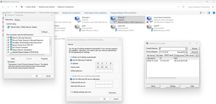Click the horizontal scrollbar in Tftpd64 DHCP list
The width and height of the screenshot is (216, 104).
coord(162,78)
